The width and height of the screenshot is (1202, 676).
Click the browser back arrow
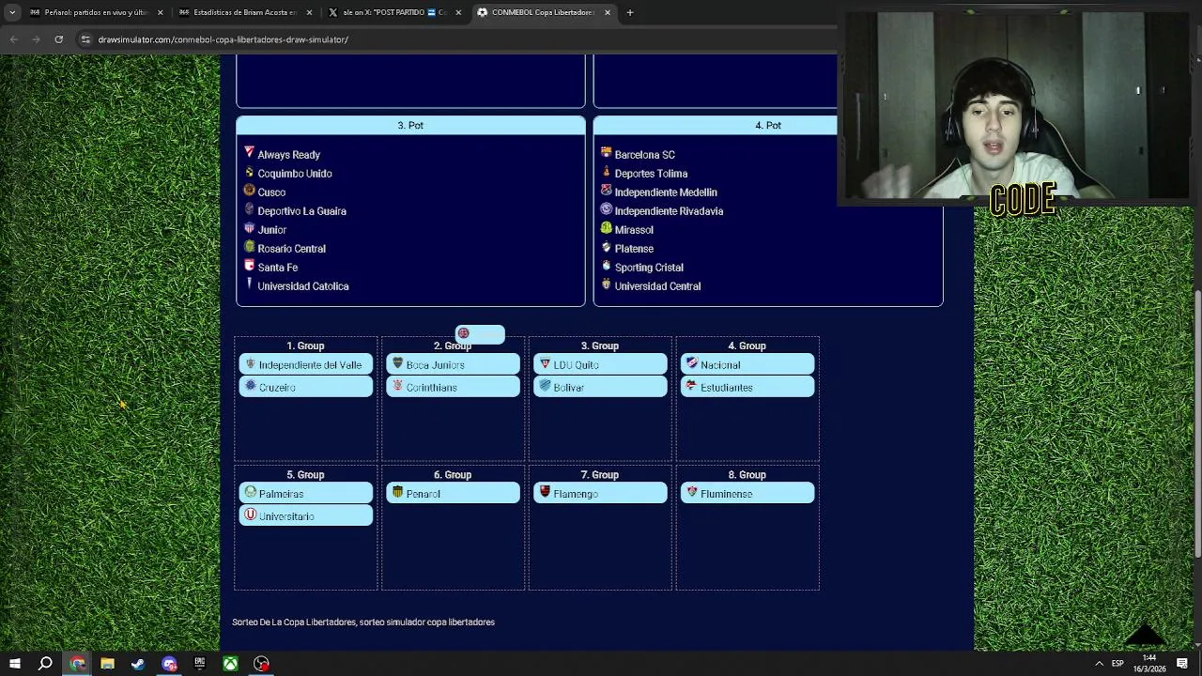(13, 39)
